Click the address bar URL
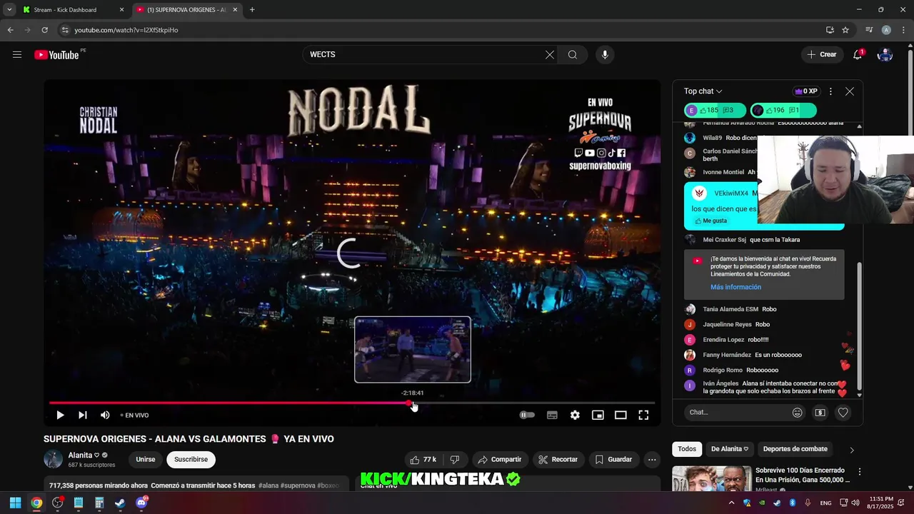 (126, 30)
